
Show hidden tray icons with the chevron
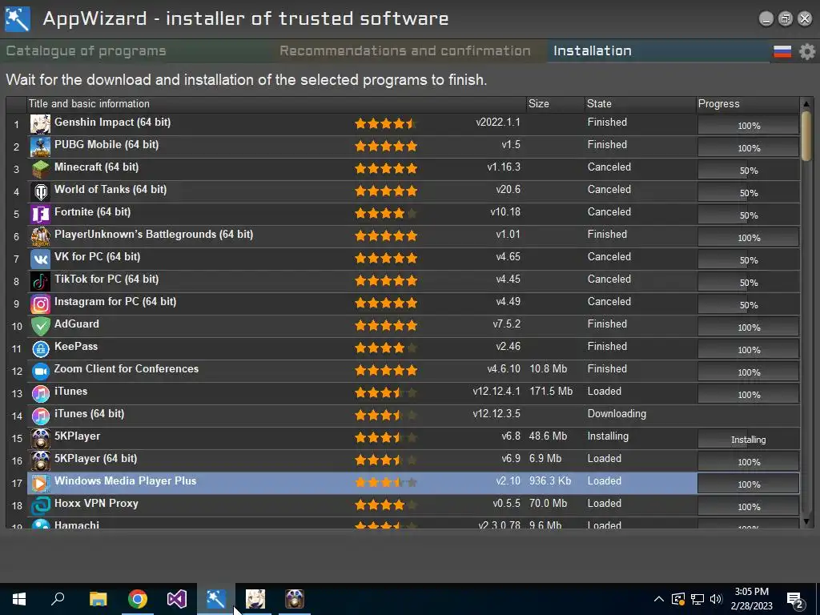point(658,599)
